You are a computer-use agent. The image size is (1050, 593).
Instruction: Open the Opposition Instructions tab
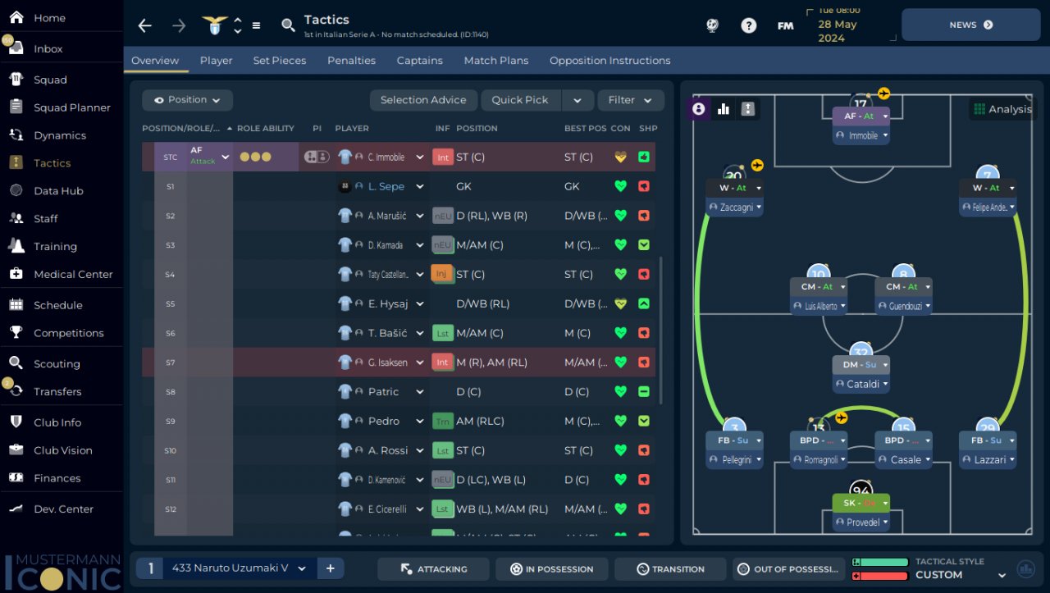[610, 61]
